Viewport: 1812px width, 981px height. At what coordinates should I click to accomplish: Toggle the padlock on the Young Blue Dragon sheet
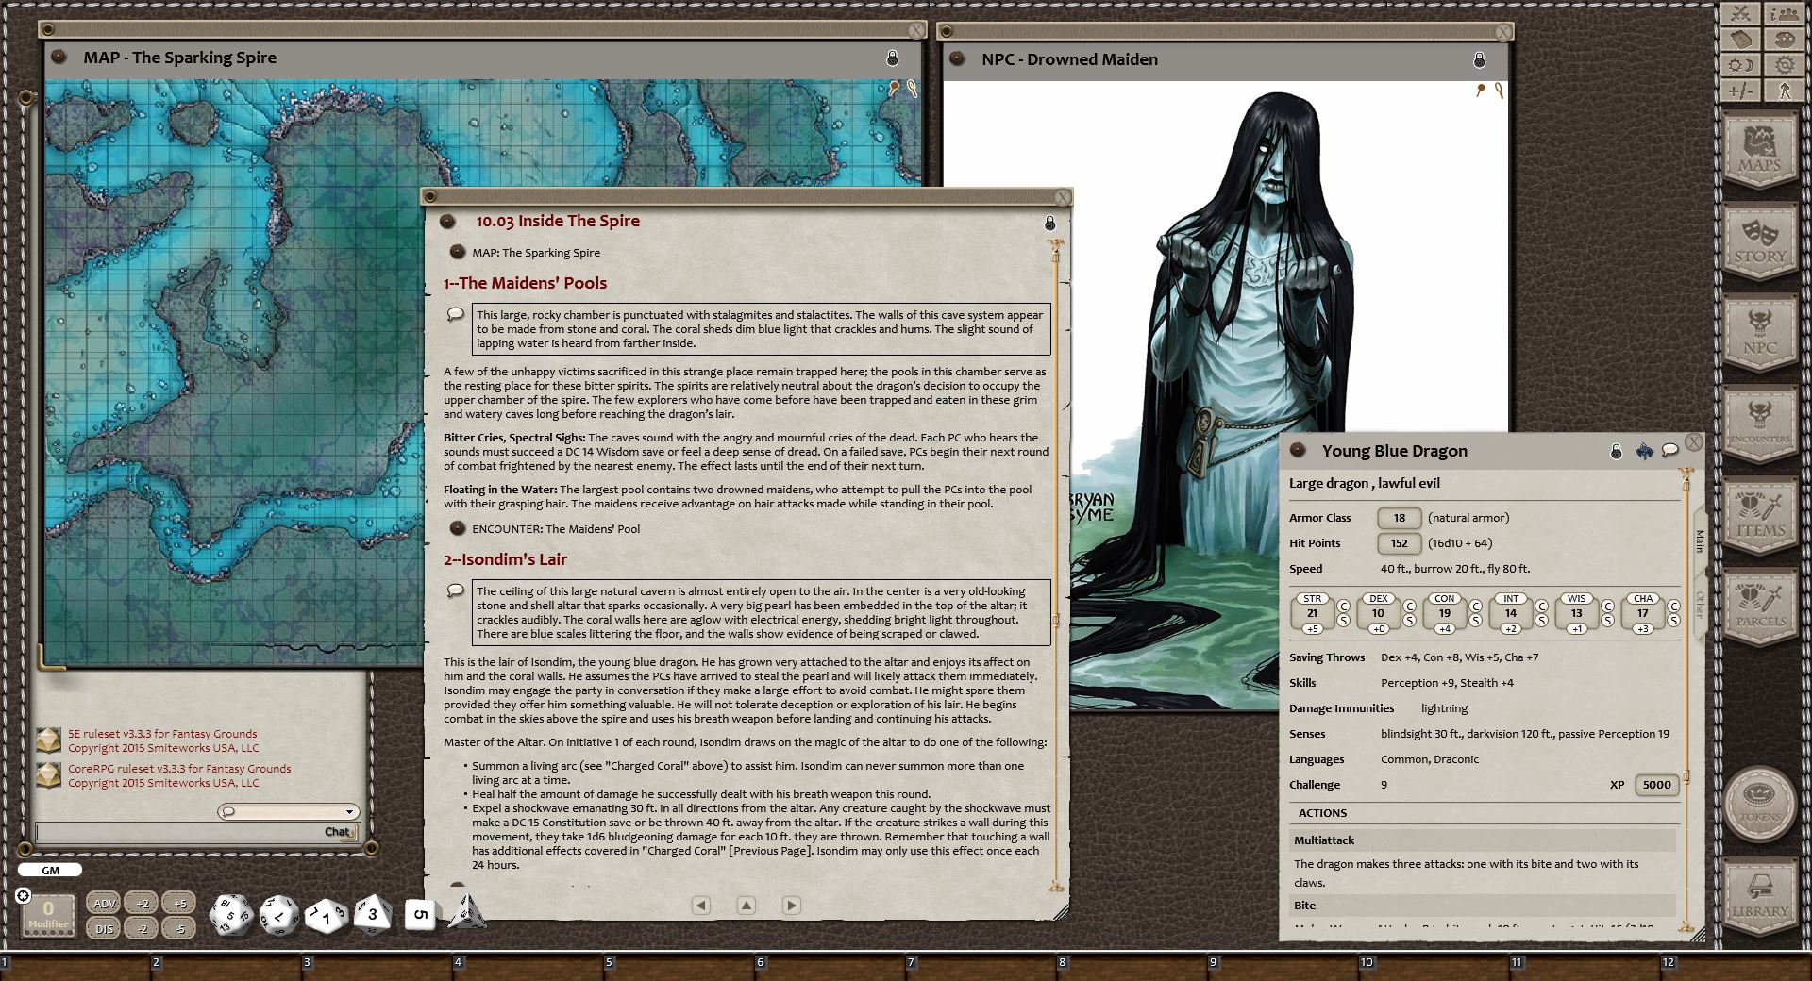click(1616, 451)
